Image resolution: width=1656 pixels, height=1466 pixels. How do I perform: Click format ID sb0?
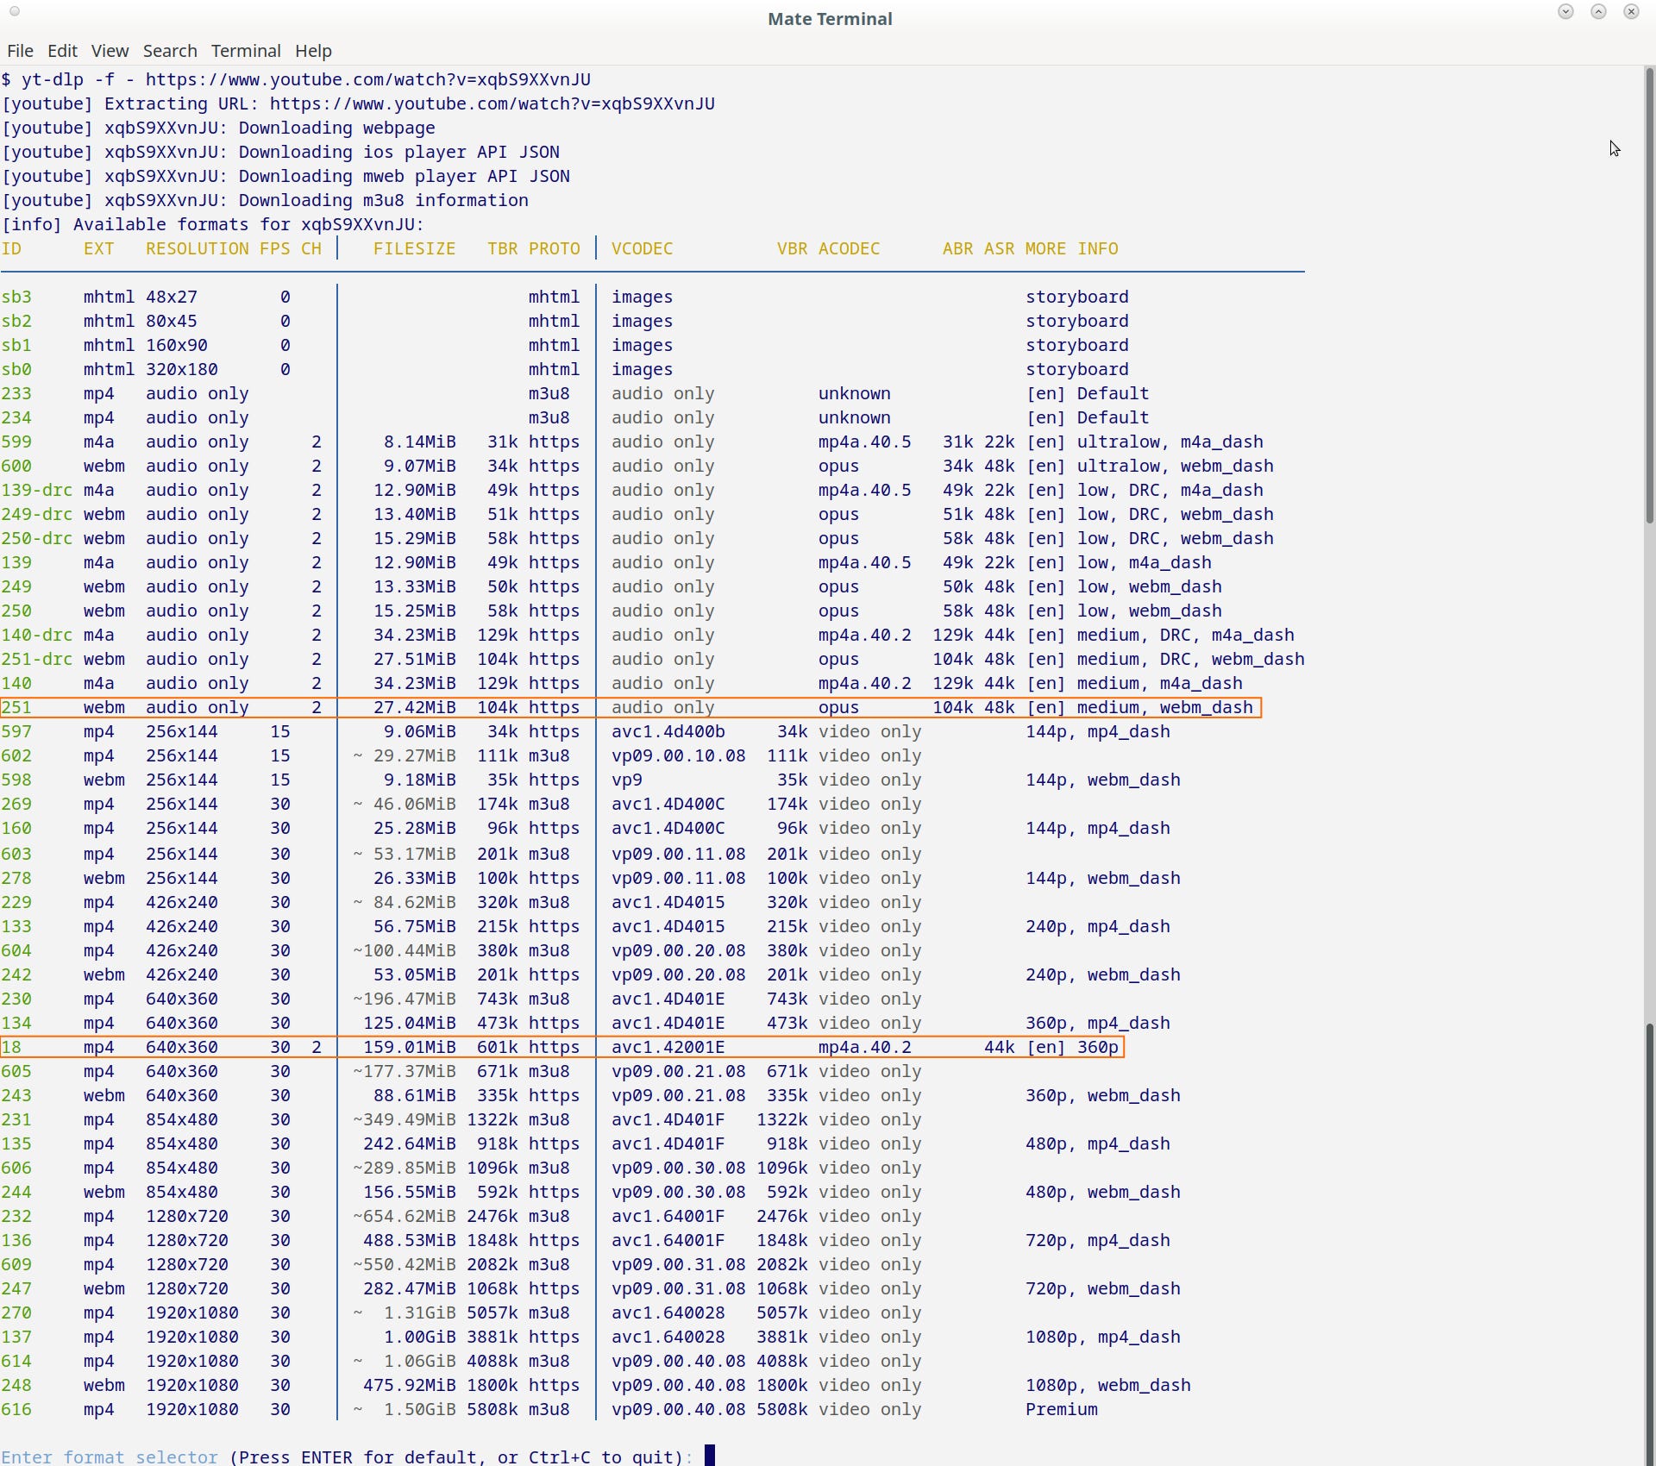click(16, 369)
